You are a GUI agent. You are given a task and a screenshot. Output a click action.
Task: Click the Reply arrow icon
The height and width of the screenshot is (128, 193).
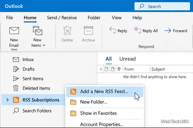113,30
